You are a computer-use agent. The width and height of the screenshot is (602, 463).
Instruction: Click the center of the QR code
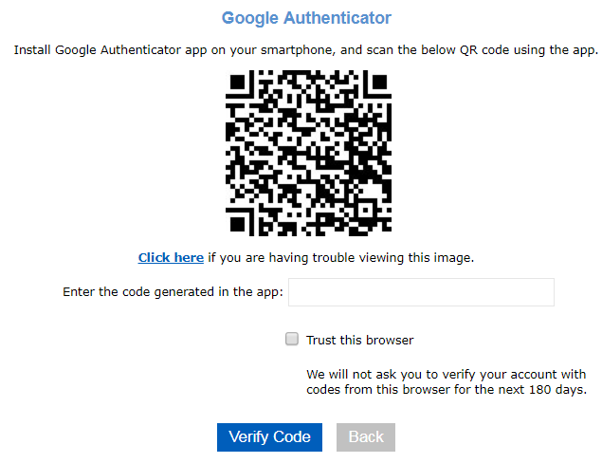click(x=307, y=154)
